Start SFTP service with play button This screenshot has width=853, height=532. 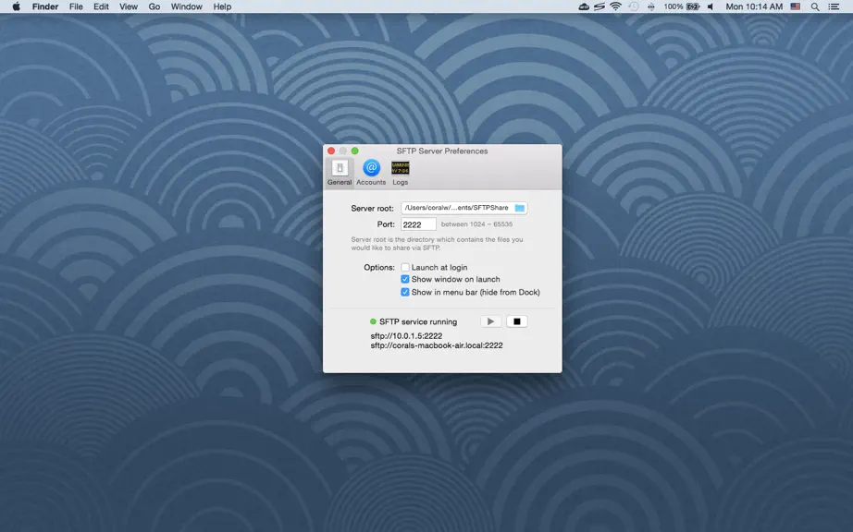pos(490,321)
